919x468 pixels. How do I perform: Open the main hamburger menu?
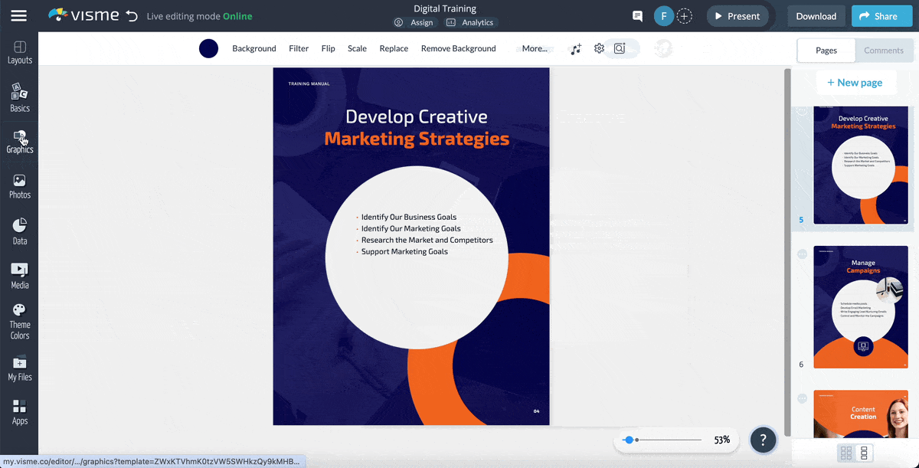tap(19, 15)
